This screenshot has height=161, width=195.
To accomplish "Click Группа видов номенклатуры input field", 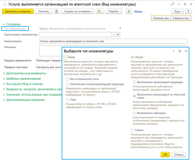I will coord(76,35).
